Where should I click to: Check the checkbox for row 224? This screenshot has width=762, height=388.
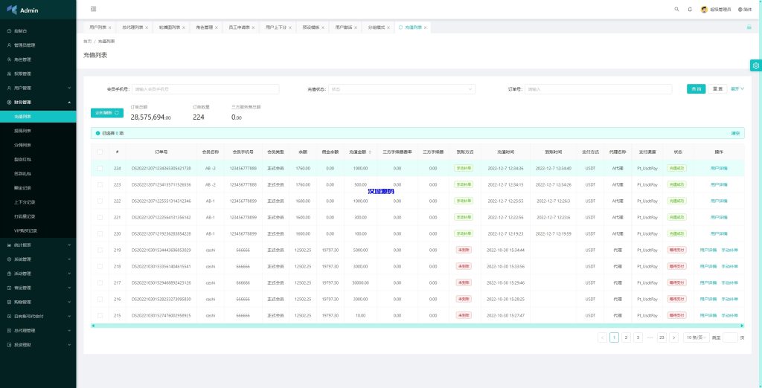point(100,168)
